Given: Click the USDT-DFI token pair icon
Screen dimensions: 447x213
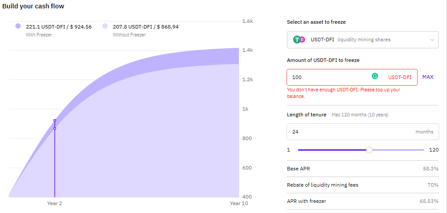Looking at the screenshot, I should click(x=299, y=40).
